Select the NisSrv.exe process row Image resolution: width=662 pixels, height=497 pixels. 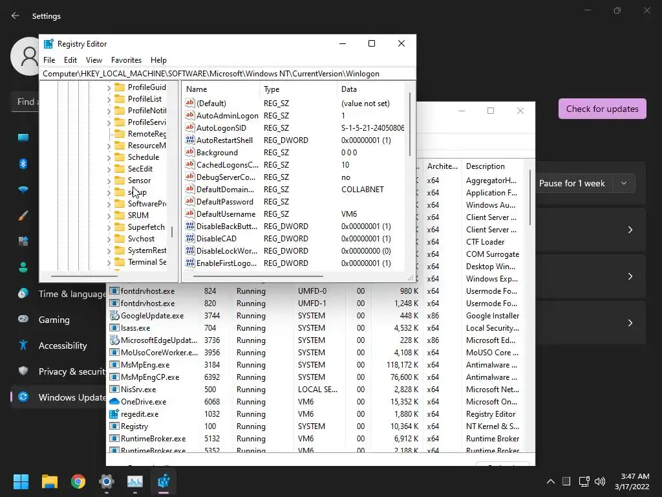pos(315,389)
